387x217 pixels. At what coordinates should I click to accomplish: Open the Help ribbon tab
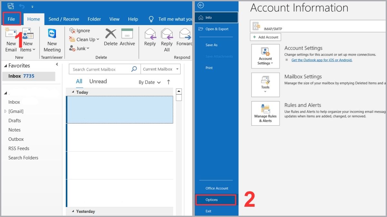tap(133, 19)
